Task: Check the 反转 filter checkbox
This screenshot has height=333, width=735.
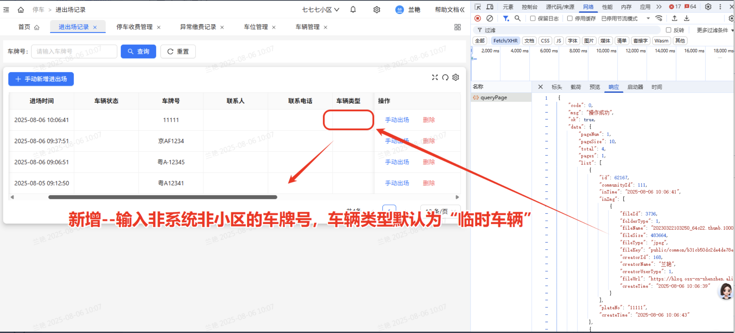Action: [x=668, y=30]
